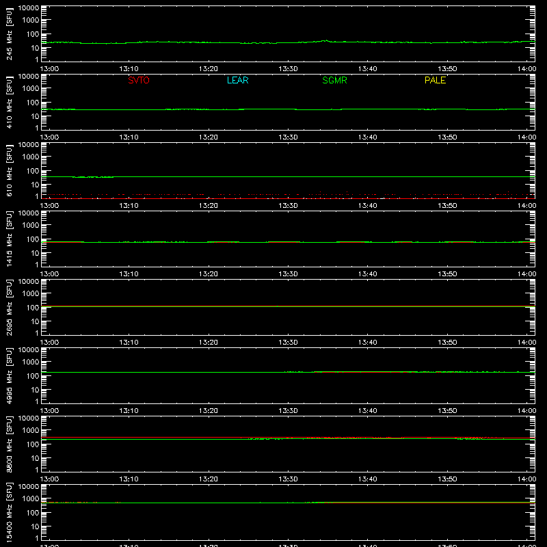Click the 1000 label on the 410 MHz axis

31,88
